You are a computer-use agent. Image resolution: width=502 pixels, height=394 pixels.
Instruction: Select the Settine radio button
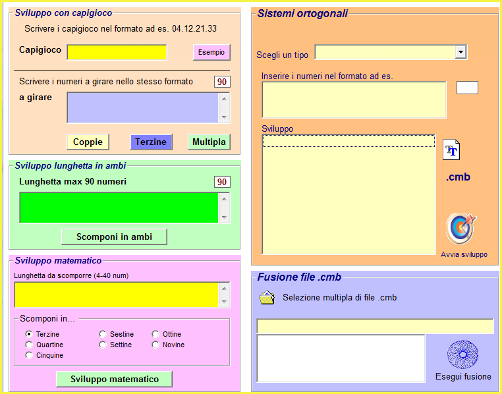(x=103, y=345)
